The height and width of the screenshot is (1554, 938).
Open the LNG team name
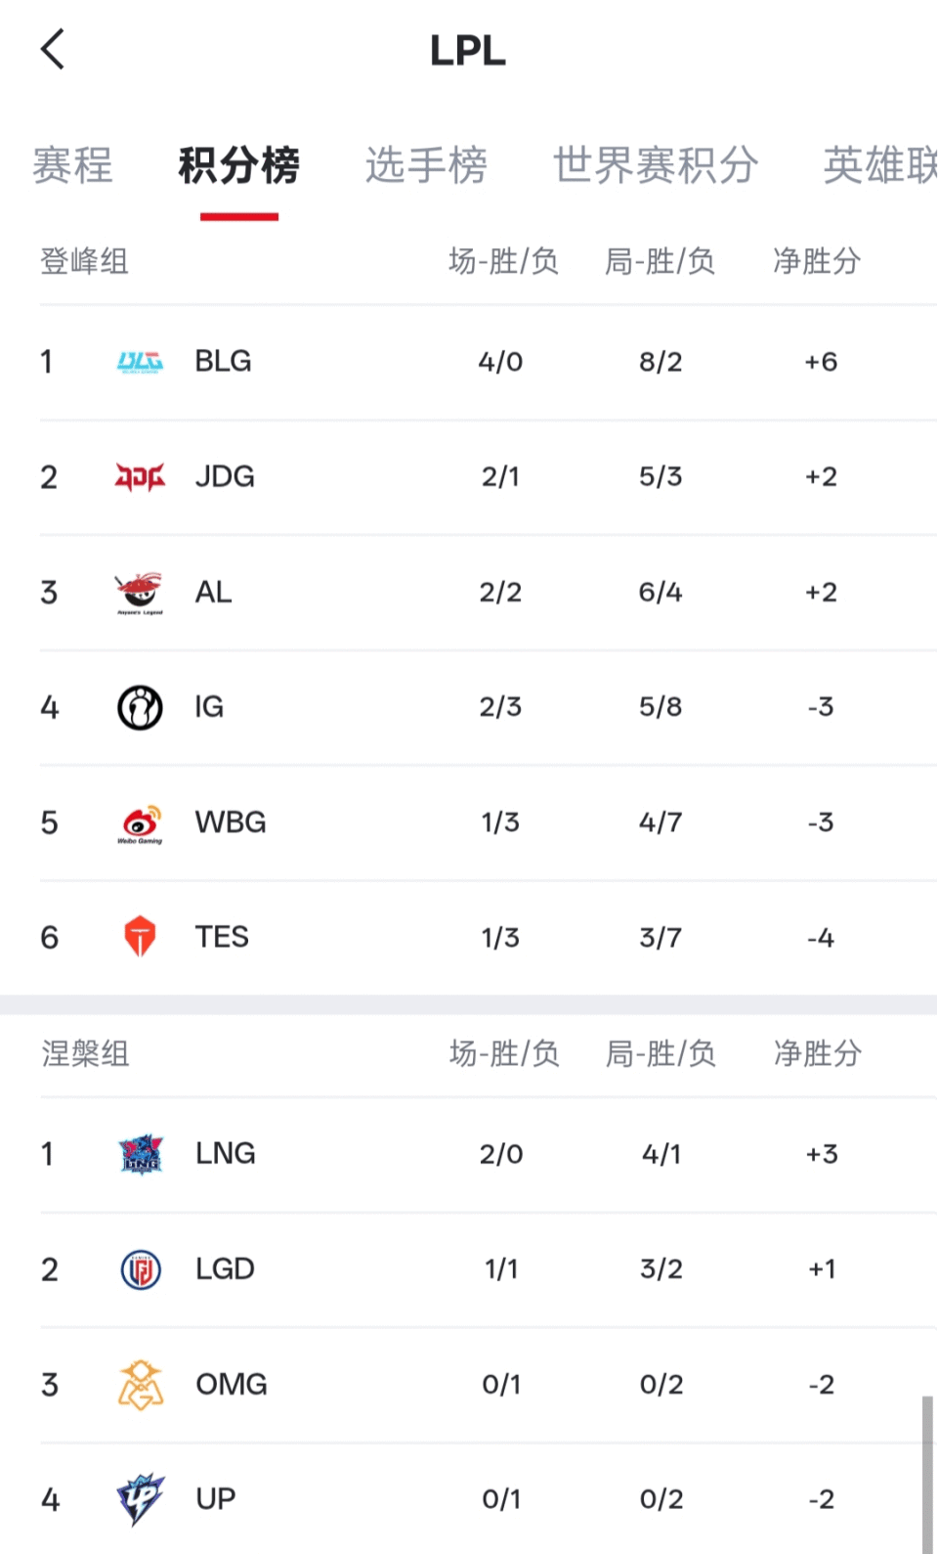pos(225,1154)
